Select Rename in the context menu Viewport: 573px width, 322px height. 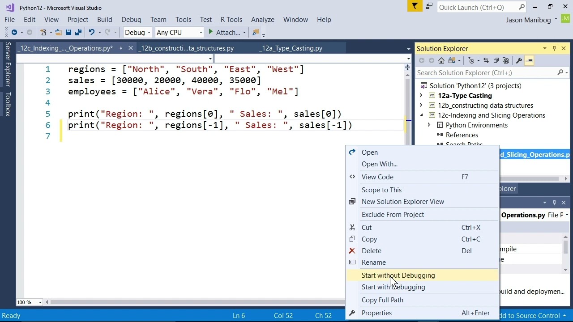[423, 263]
